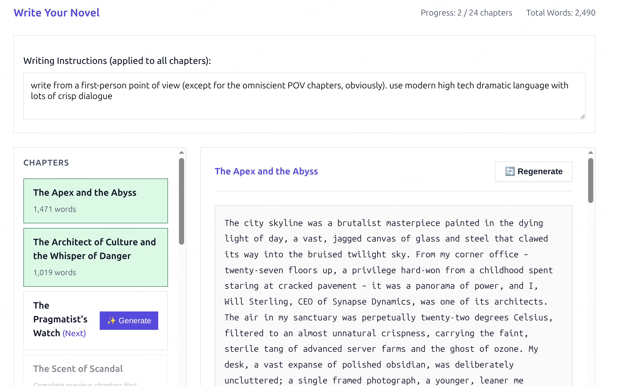625x386 pixels.
Task: Click the Progress 2 / 24 chapters text
Action: pyautogui.click(x=466, y=13)
